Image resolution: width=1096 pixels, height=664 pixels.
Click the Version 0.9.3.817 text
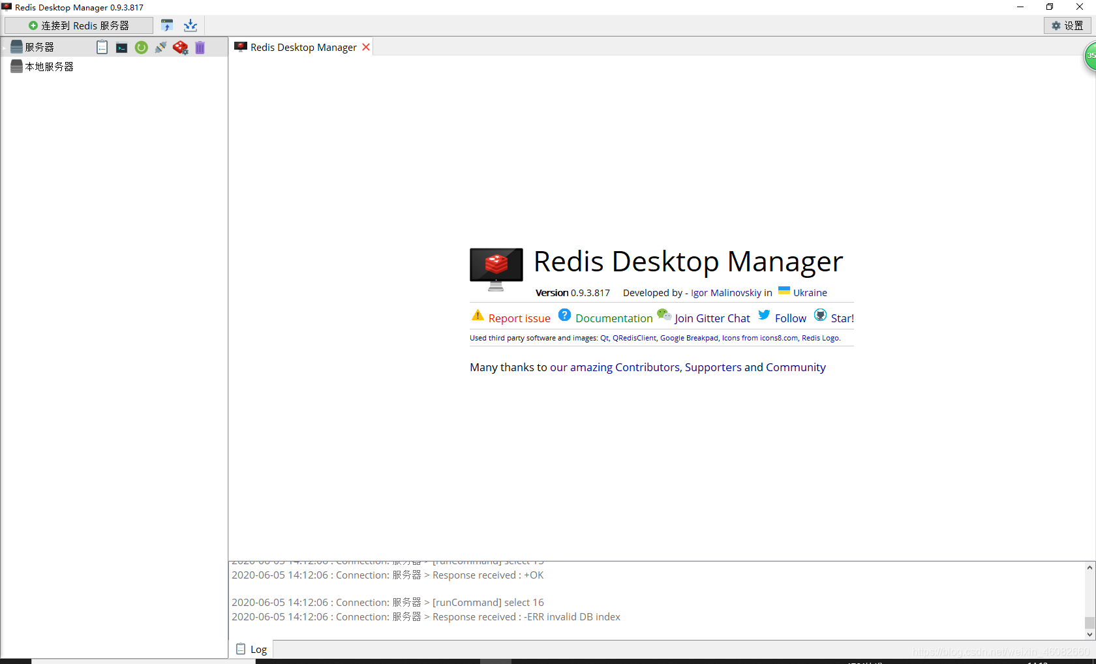[573, 293]
